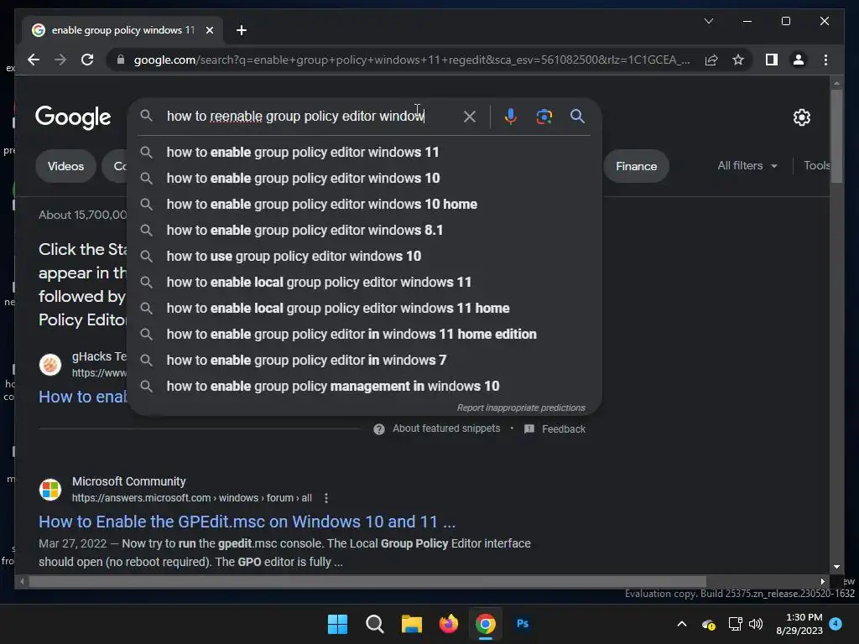The width and height of the screenshot is (859, 644).
Task: Click 'Report inappropriate predictions'
Action: pyautogui.click(x=521, y=408)
